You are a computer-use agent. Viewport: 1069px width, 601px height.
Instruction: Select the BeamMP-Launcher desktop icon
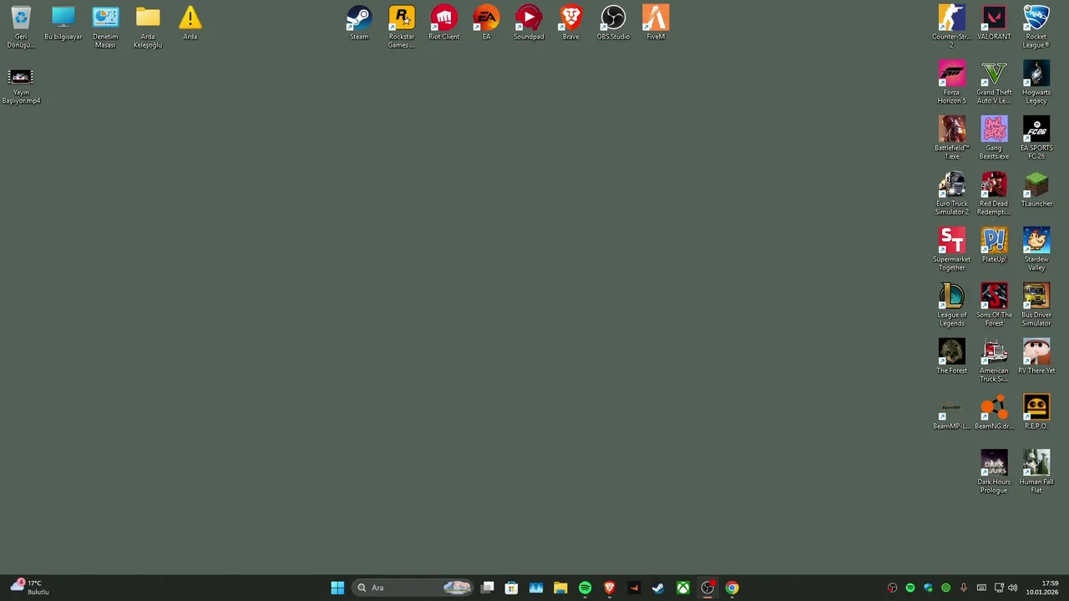pos(951,412)
